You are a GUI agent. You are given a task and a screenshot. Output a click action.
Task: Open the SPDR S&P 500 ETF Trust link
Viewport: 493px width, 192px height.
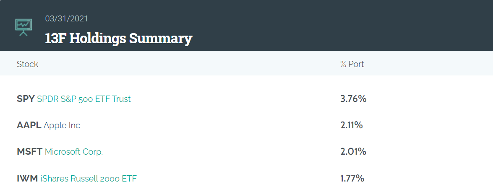click(83, 99)
